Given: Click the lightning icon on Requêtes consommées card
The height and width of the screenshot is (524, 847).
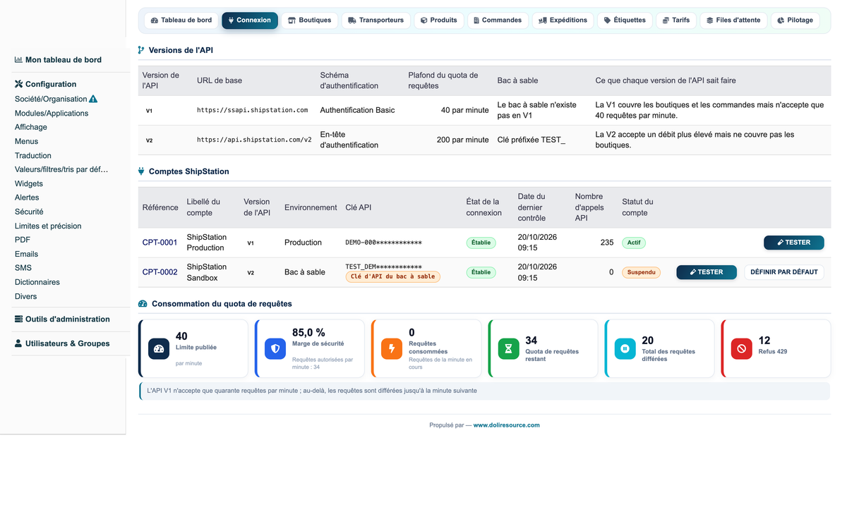Looking at the screenshot, I should point(392,349).
